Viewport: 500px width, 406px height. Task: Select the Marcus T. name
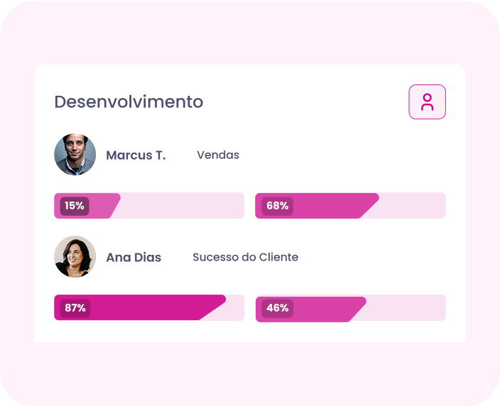[x=136, y=155]
